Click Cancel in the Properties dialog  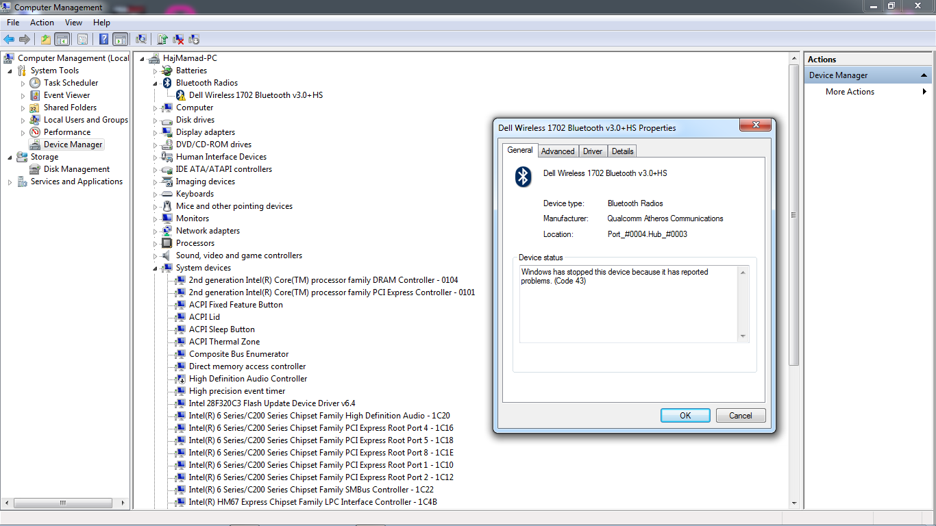740,416
